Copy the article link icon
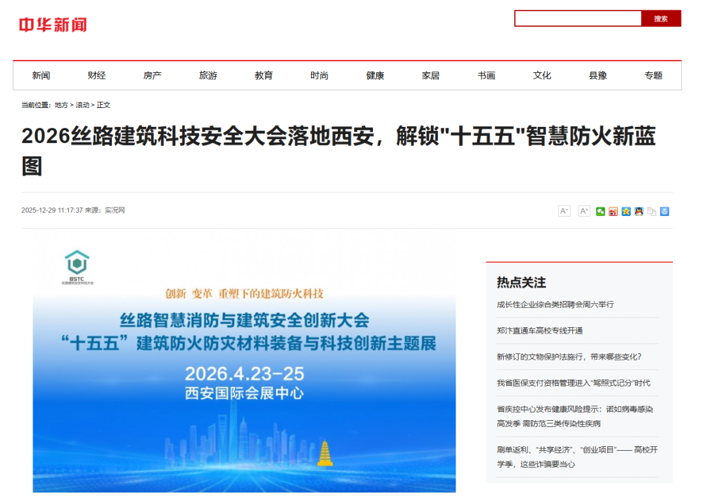The width and height of the screenshot is (703, 497). click(652, 211)
